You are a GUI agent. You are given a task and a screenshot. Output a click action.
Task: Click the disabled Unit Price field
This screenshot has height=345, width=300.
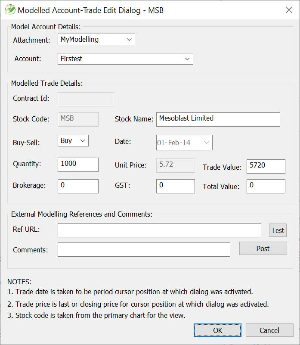point(176,165)
